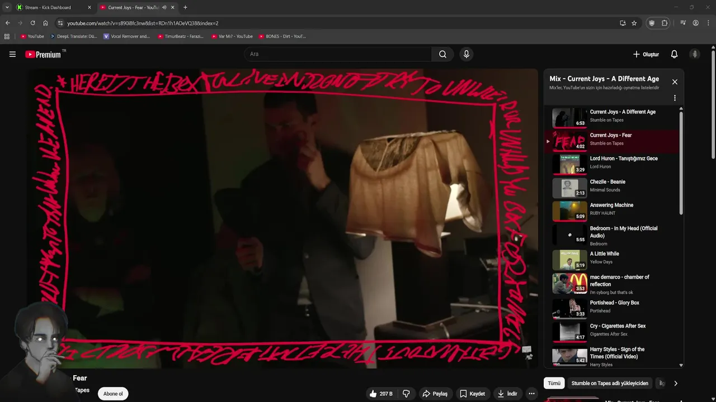Focus the Ara search field
The image size is (716, 402).
click(337, 54)
